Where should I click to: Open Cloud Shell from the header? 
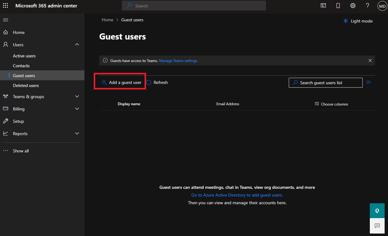(x=323, y=6)
